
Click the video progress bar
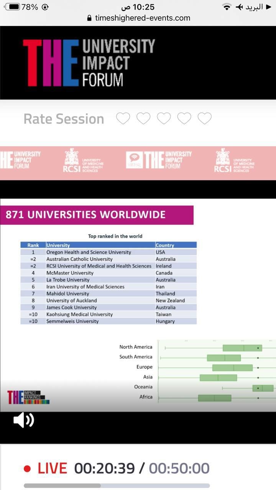(x=117, y=485)
